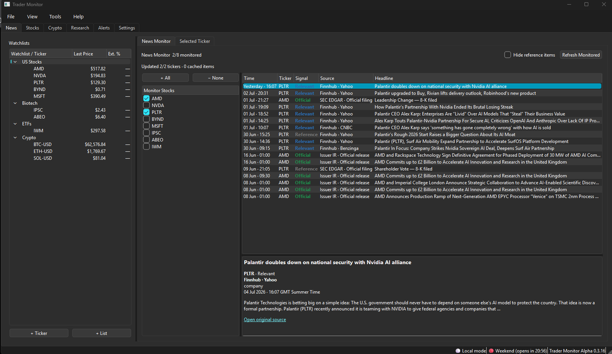612x354 pixels.
Task: Select AMD EPYC 'Venice' production ramp headline
Action: (422, 196)
